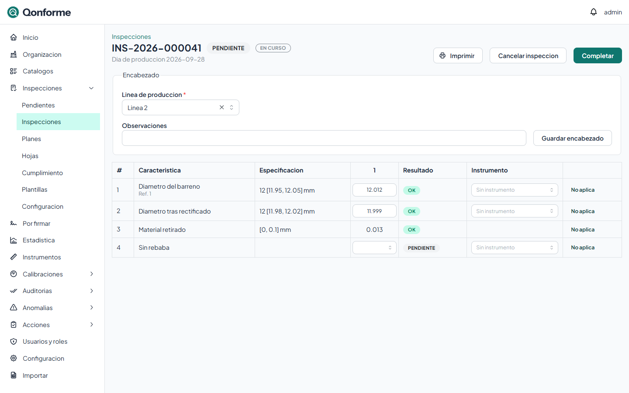Clear the Linea 2 selection
This screenshot has width=629, height=393.
click(x=221, y=107)
